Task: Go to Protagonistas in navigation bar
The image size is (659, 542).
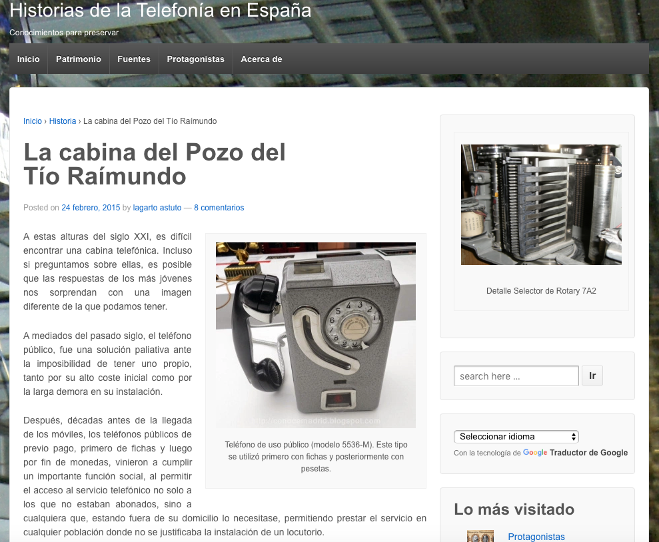Action: click(x=195, y=59)
